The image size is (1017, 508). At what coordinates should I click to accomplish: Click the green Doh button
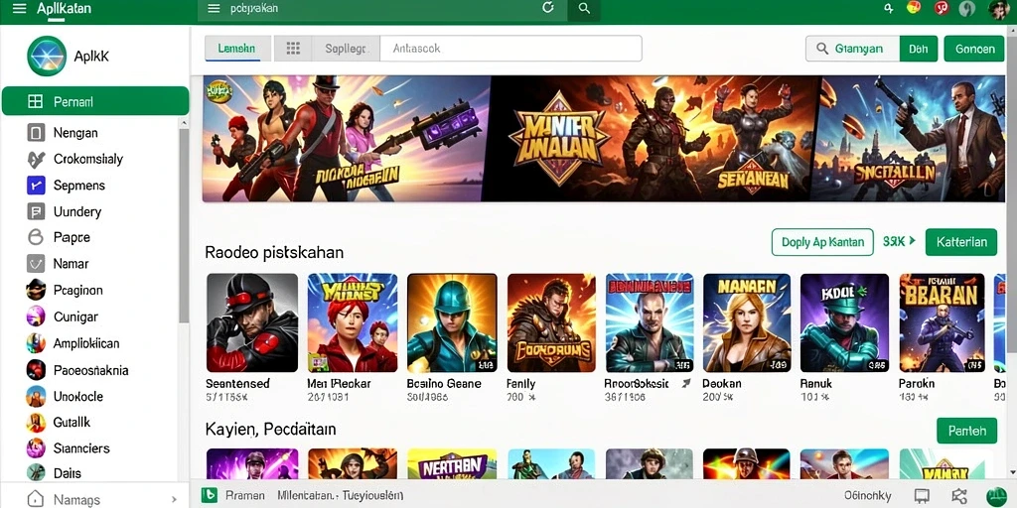point(919,49)
